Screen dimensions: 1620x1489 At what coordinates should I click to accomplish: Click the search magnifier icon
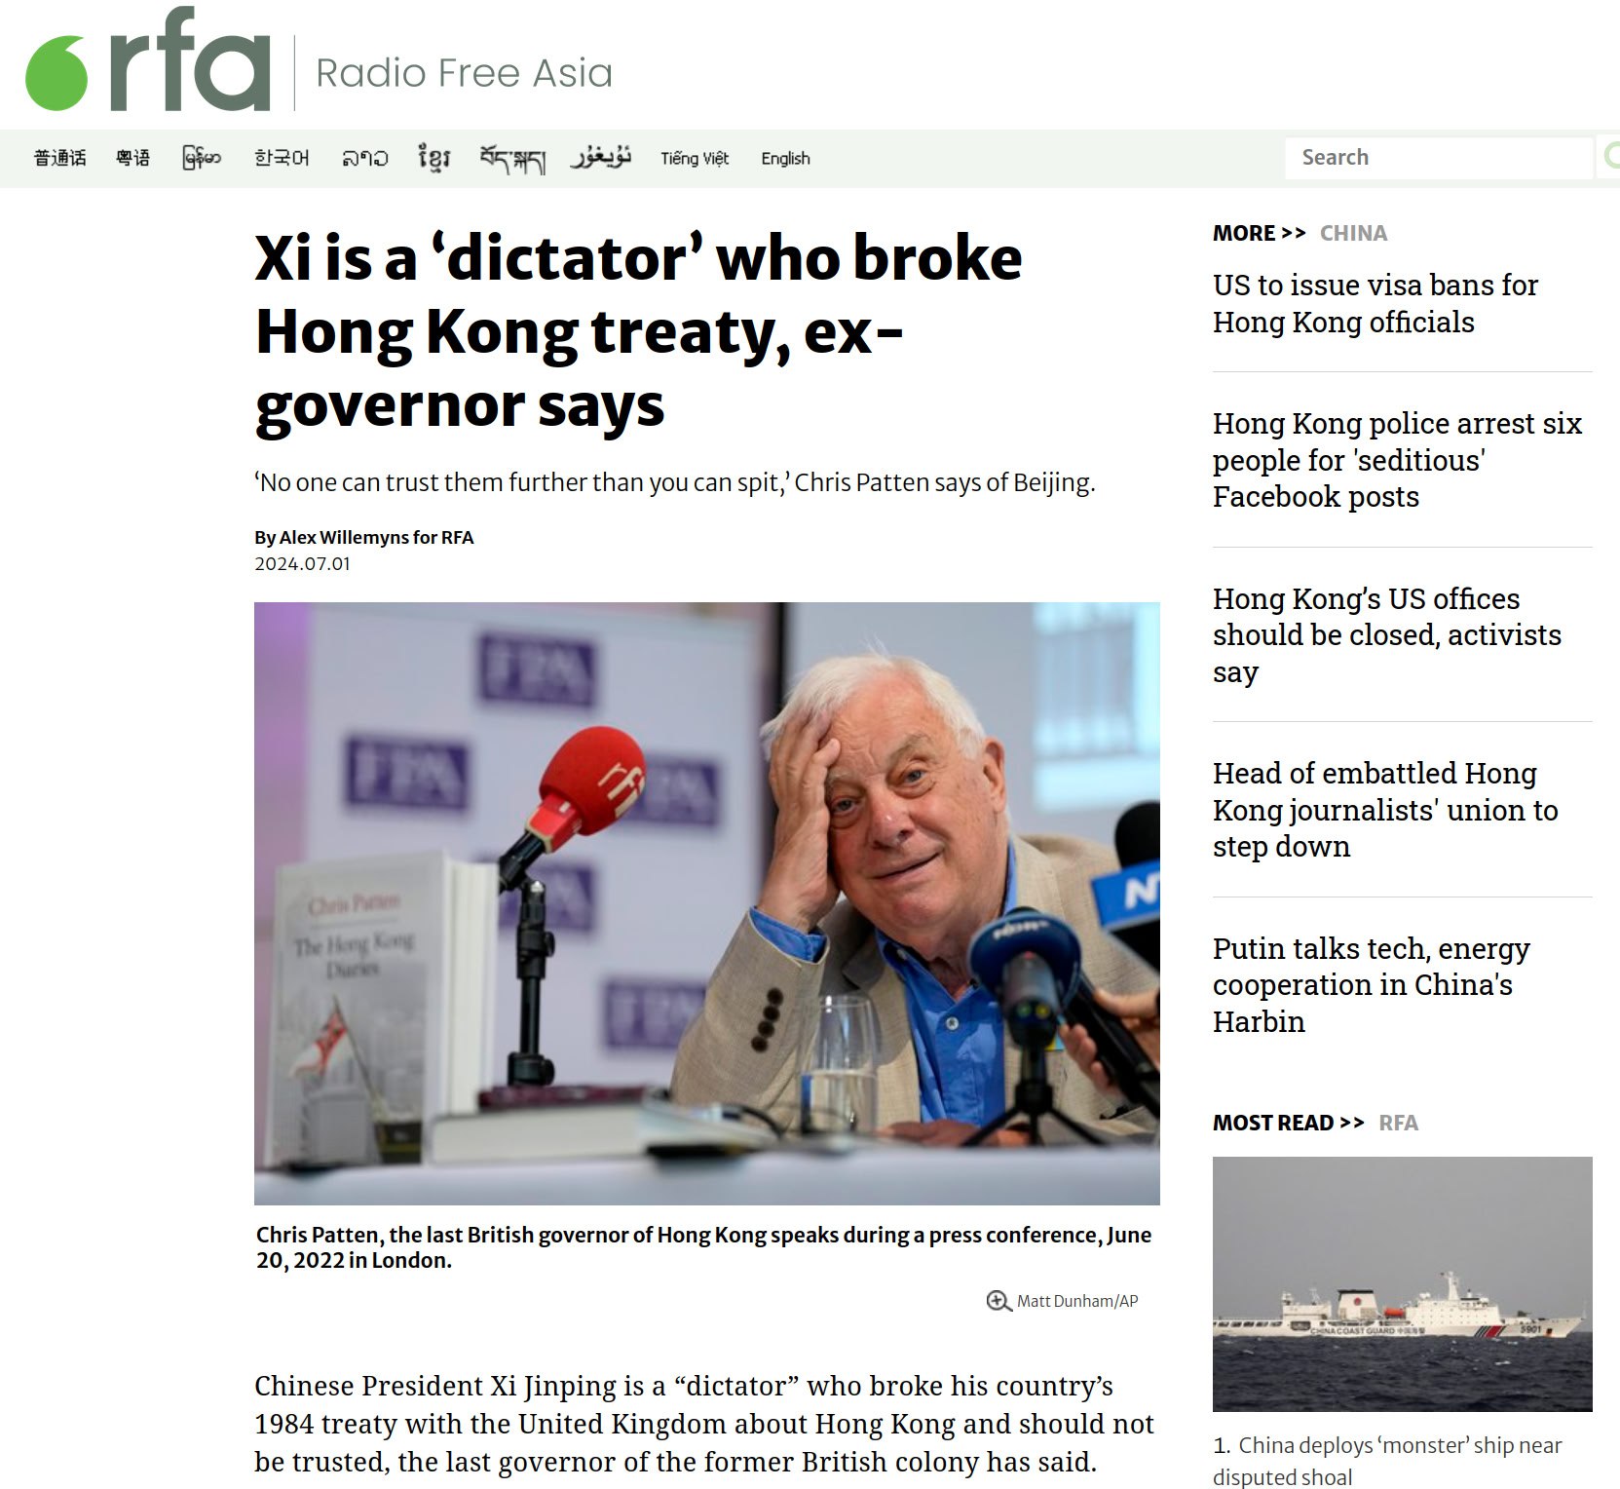coord(1609,157)
